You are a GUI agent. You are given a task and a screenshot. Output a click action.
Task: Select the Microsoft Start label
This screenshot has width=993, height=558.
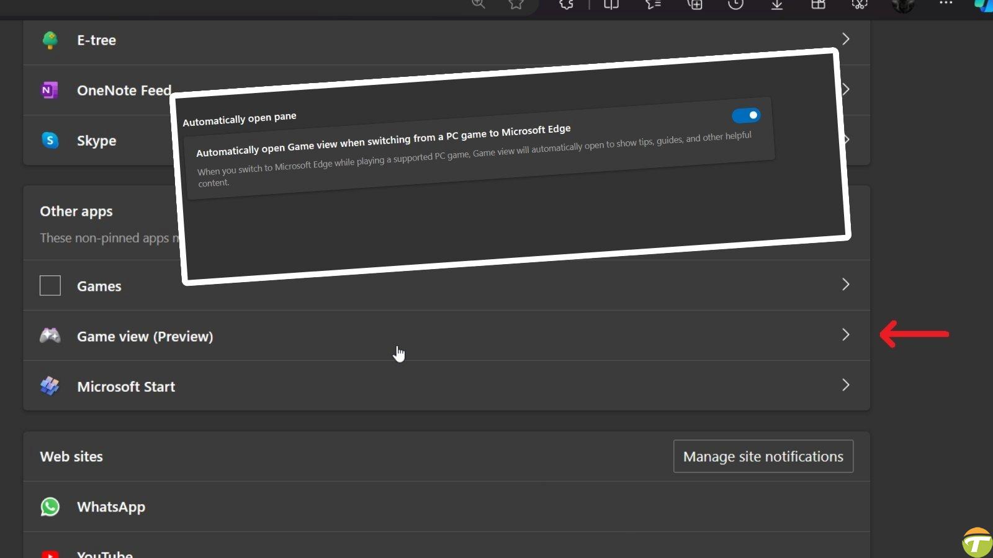(x=126, y=387)
